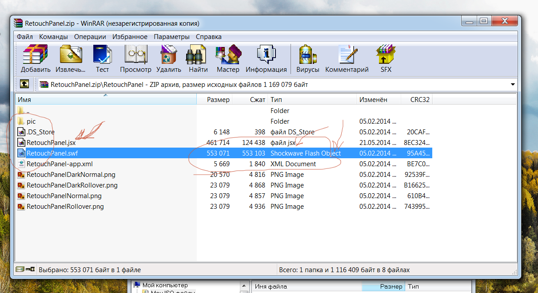Click the "XML Document" type cell
Screen dimensions: 538x293
click(293, 164)
